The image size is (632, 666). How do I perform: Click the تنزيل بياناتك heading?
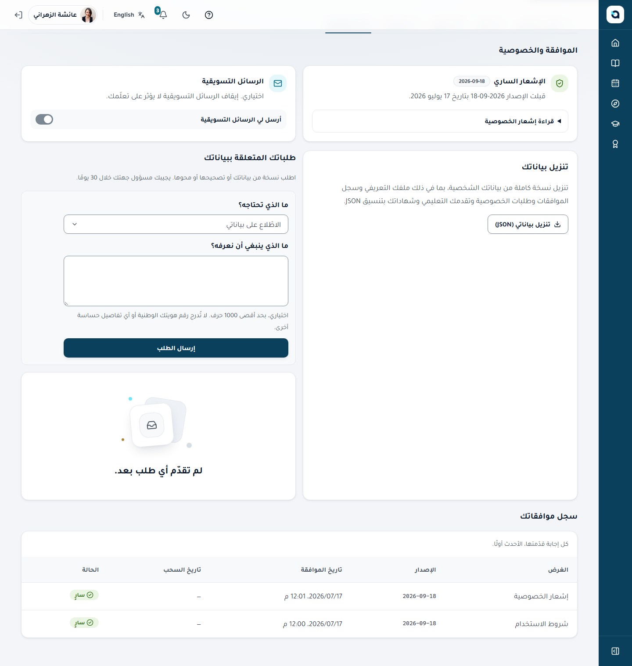coord(545,167)
